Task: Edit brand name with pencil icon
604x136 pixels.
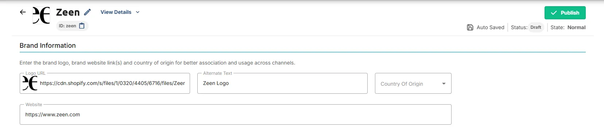Action: [87, 12]
